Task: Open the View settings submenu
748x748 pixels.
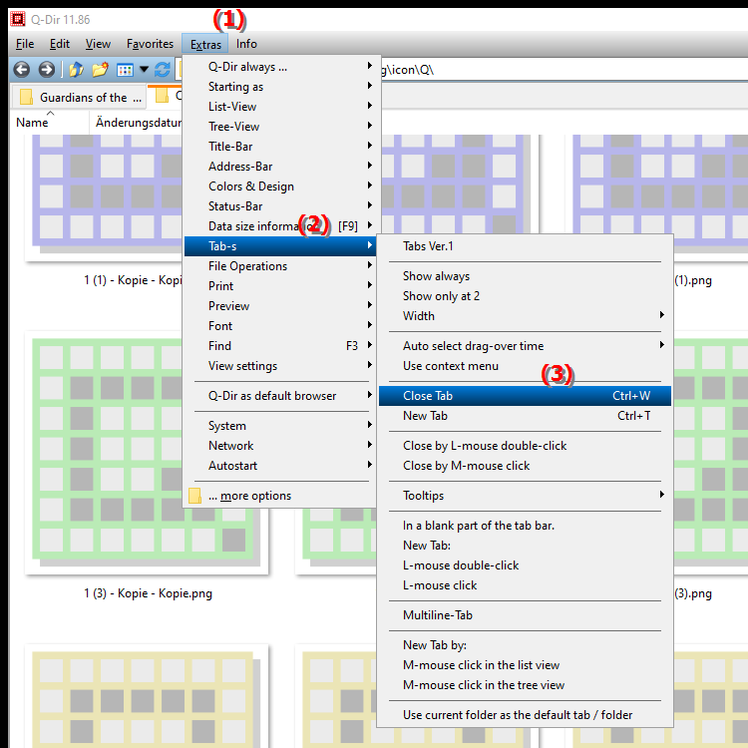Action: pos(280,366)
